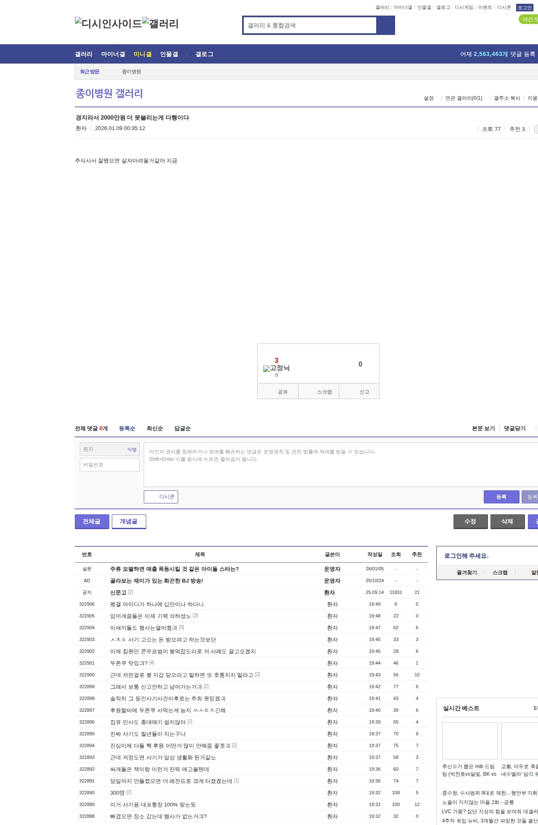
Task: Click the large 0 downvote count in vote box
Action: (360, 364)
